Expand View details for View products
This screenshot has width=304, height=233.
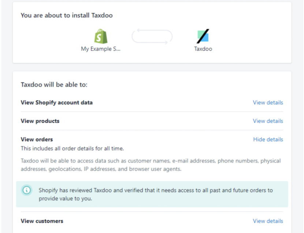(x=268, y=121)
